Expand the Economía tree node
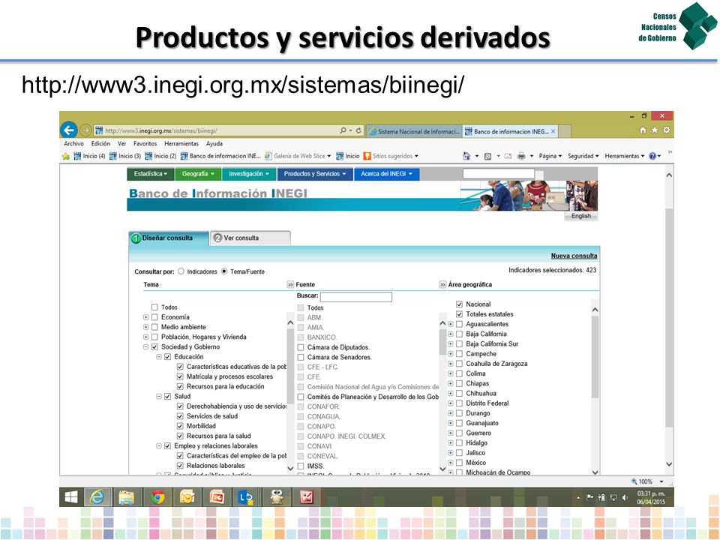Viewport: 720px width, 540px height. click(145, 317)
